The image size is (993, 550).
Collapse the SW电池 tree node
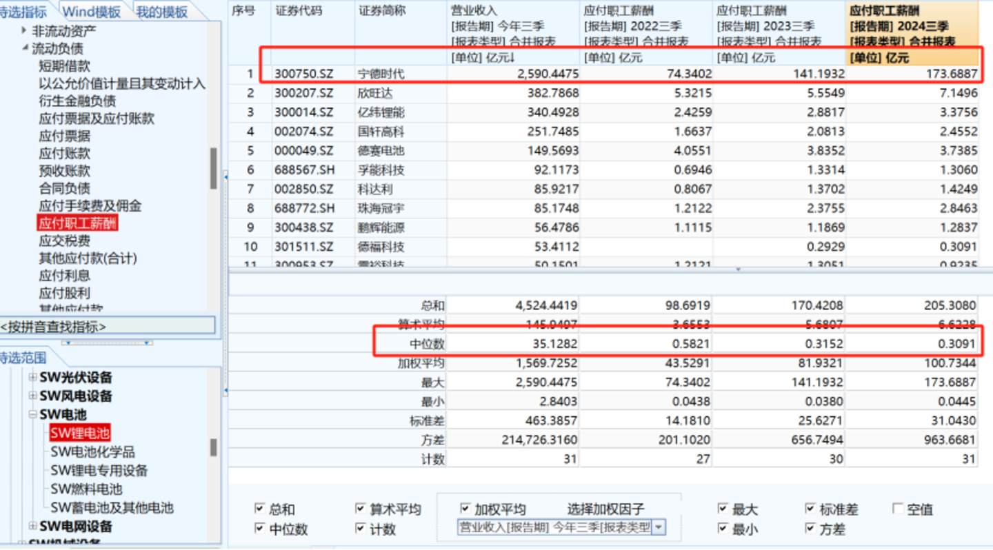click(x=33, y=415)
